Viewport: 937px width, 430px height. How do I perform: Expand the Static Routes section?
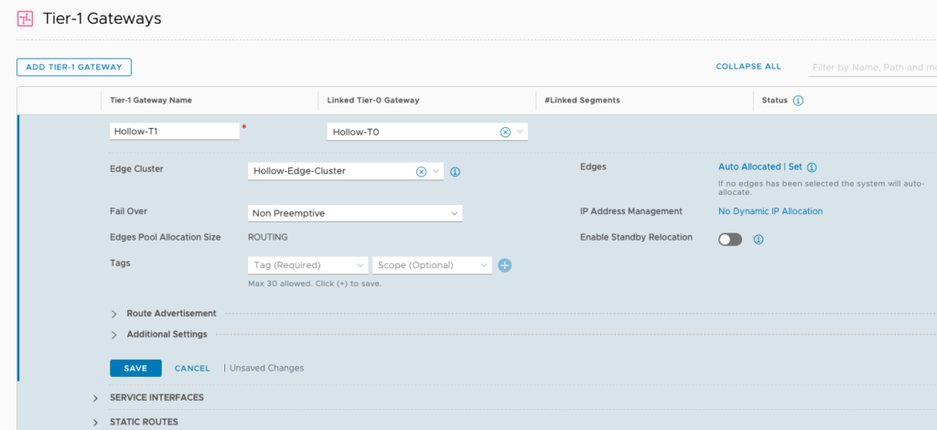(x=96, y=422)
